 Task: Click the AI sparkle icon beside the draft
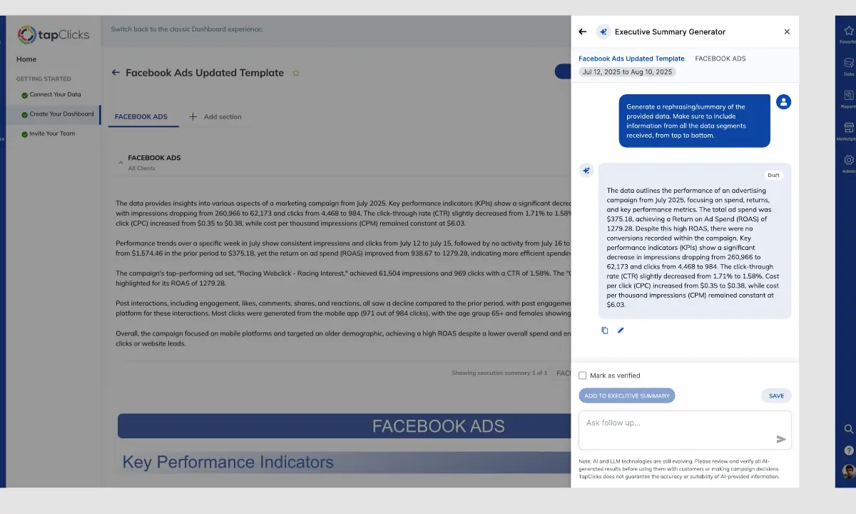586,171
